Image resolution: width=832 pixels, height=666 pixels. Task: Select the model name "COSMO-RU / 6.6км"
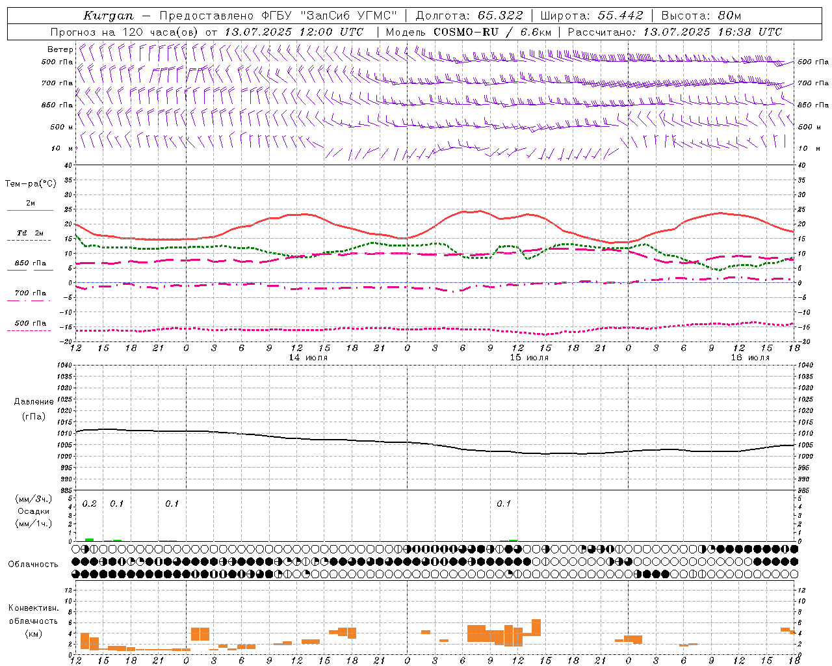click(x=493, y=32)
